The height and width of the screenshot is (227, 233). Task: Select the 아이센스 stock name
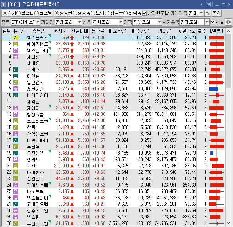(35, 172)
